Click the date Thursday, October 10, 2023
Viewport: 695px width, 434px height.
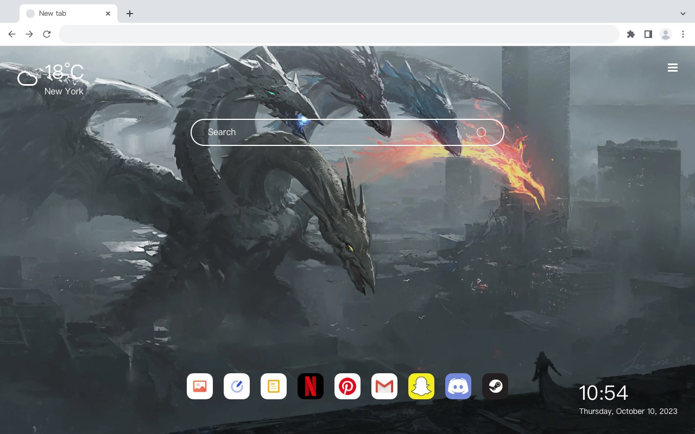point(628,411)
